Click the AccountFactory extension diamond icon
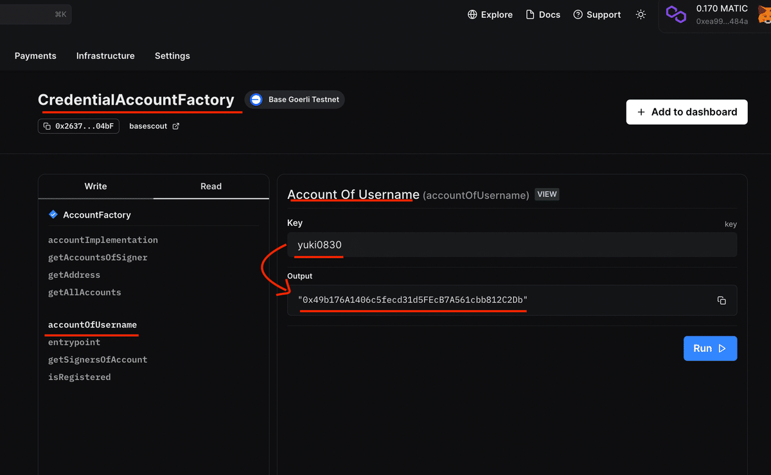The image size is (771, 475). (x=53, y=214)
